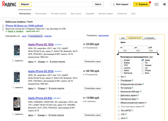Check the HTC manufacturer checkbox
Image resolution: width=168 pixels, height=121 pixels.
click(x=122, y=65)
